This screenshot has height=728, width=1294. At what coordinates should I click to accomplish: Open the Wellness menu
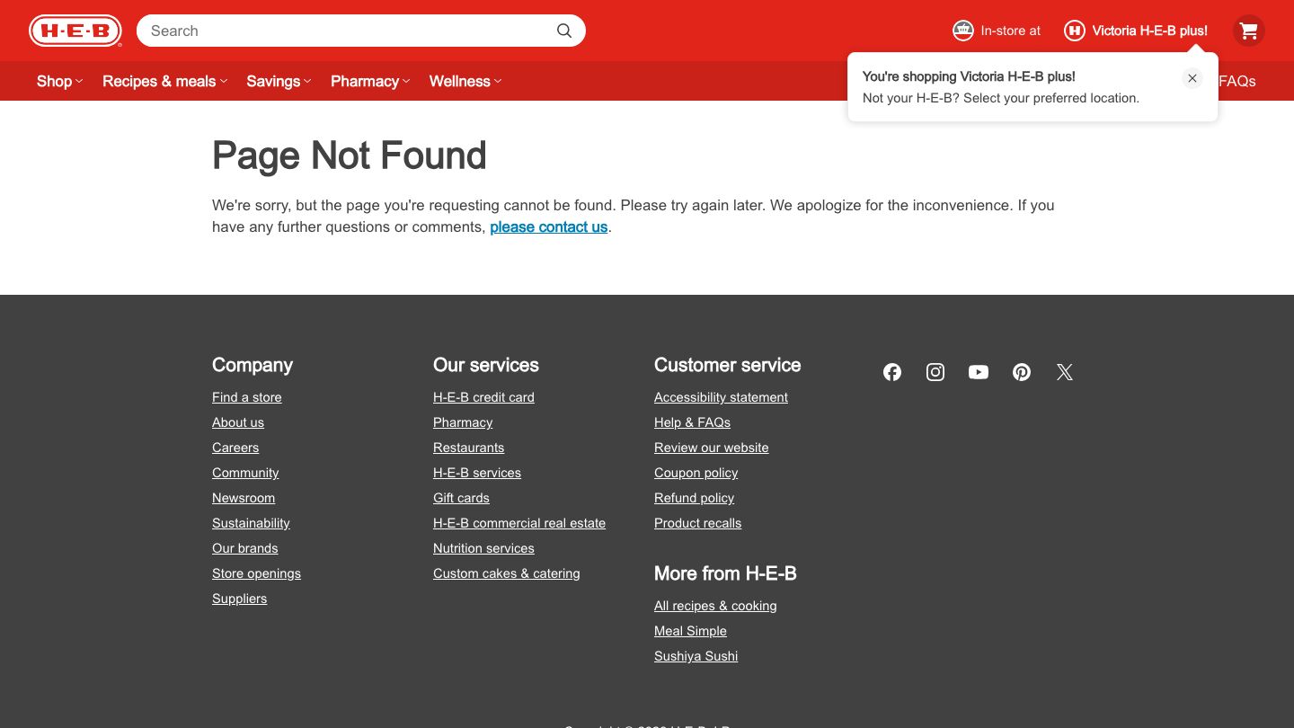point(465,81)
